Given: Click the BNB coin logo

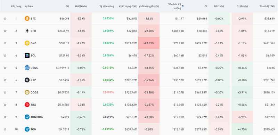Looking at the screenshot, I should pyautogui.click(x=27, y=43).
